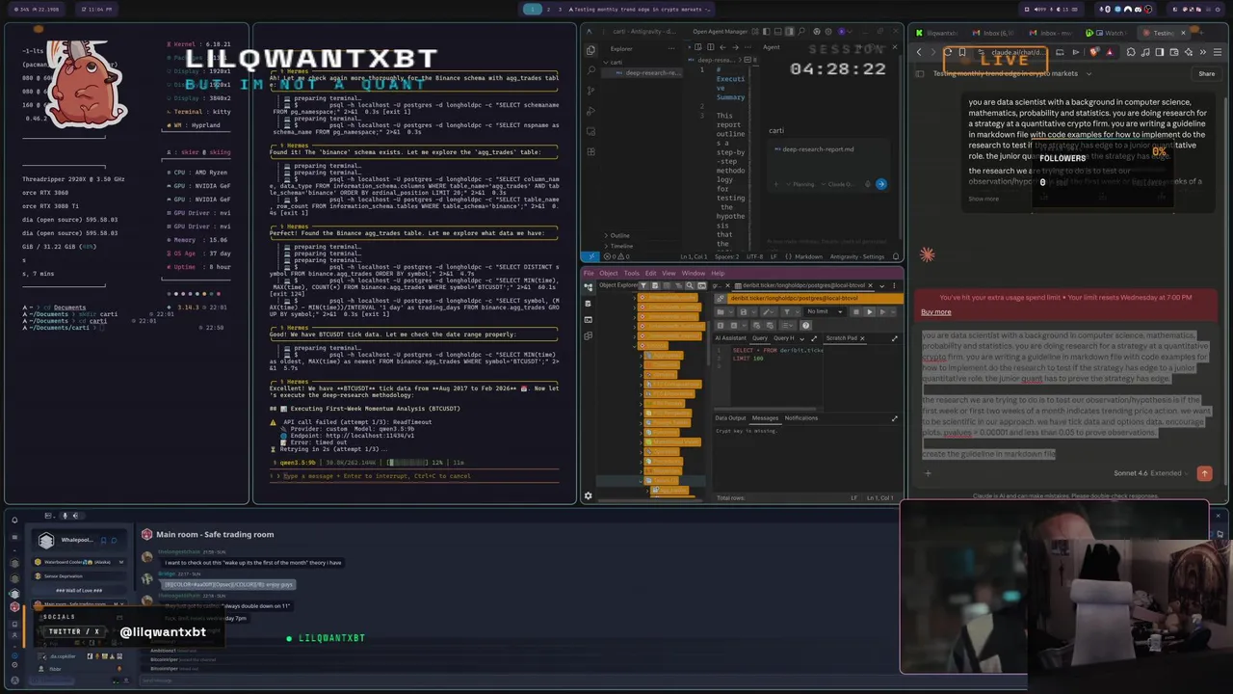1233x694 pixels.
Task: Toggle Claude sidebar beside chat title
Action: [920, 73]
